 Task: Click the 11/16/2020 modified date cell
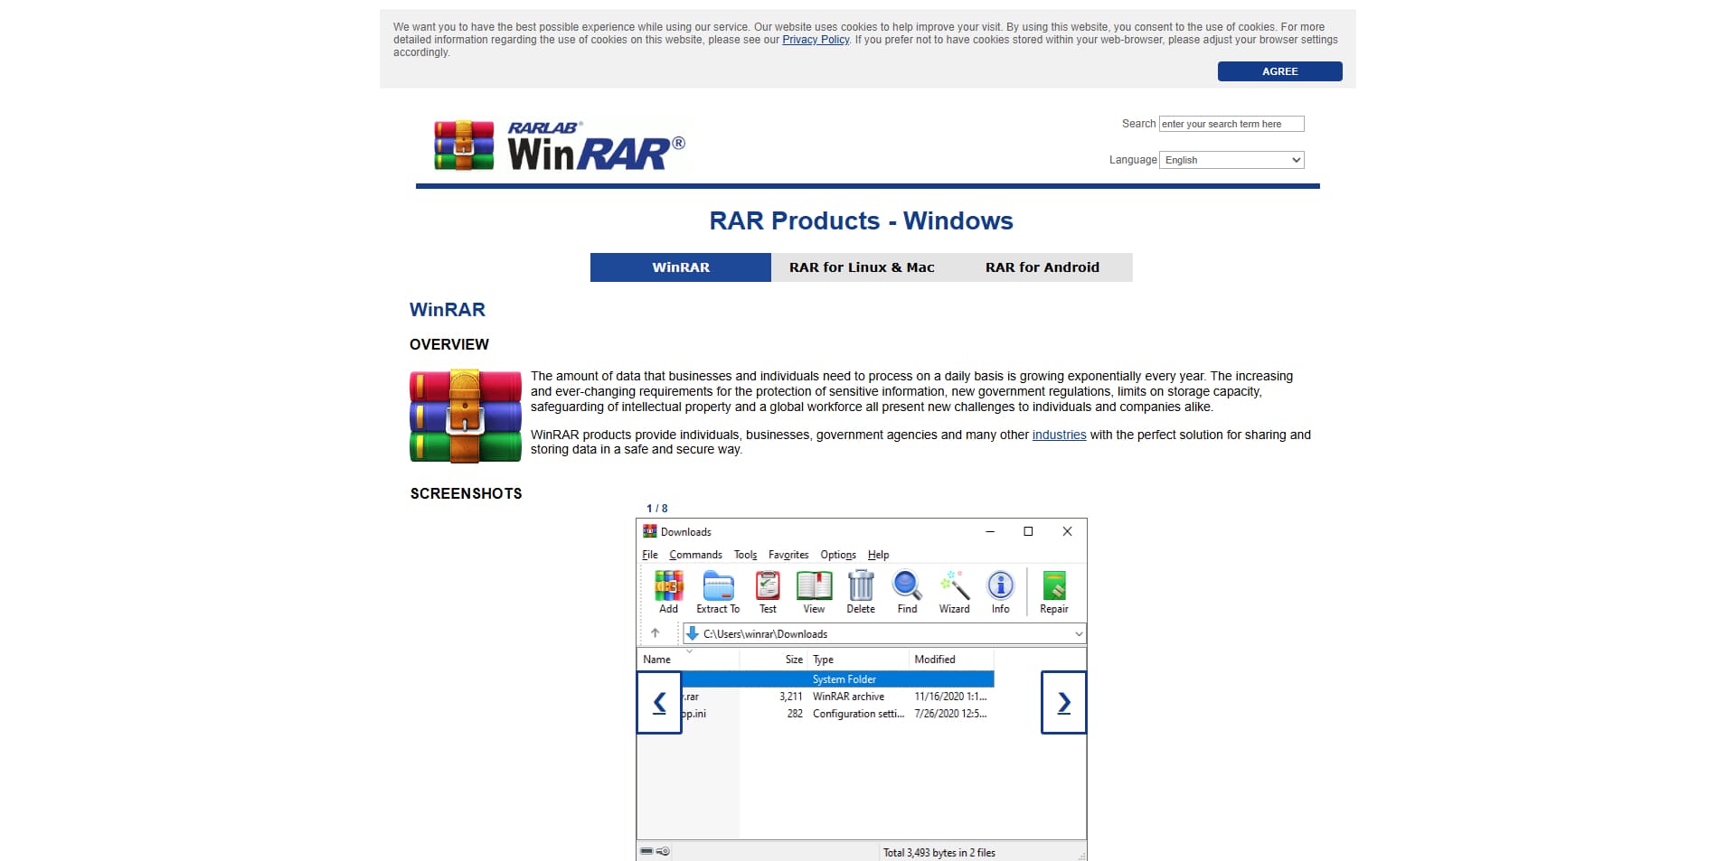[950, 697]
